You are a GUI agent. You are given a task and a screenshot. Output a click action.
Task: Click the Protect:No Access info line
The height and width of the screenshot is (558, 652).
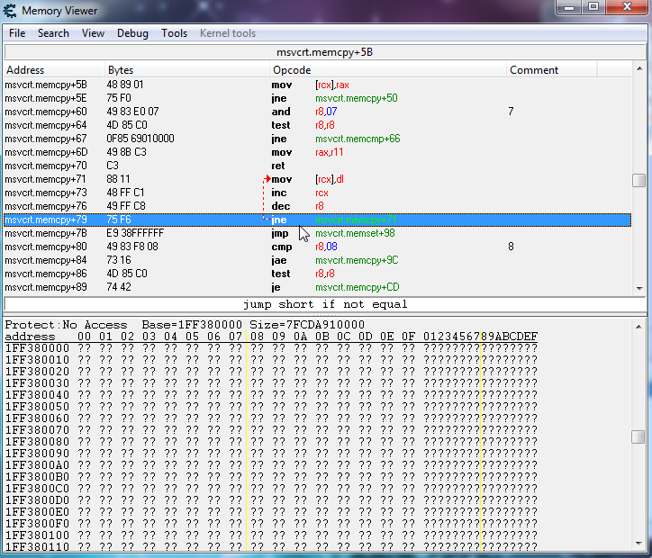coord(185,325)
